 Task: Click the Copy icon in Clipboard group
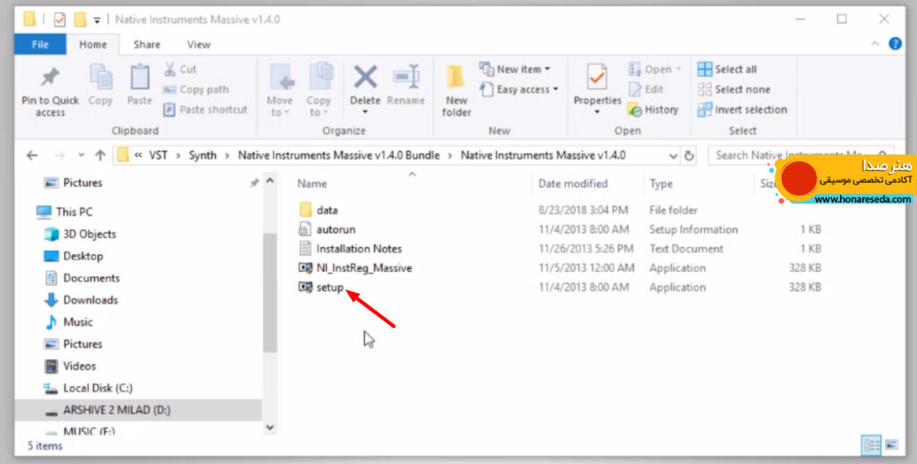(x=100, y=77)
